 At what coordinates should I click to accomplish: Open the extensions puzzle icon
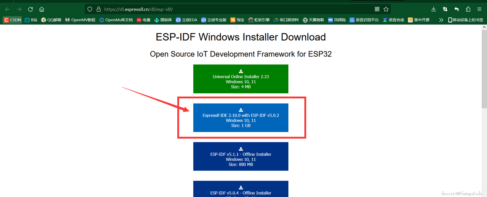tap(468, 9)
